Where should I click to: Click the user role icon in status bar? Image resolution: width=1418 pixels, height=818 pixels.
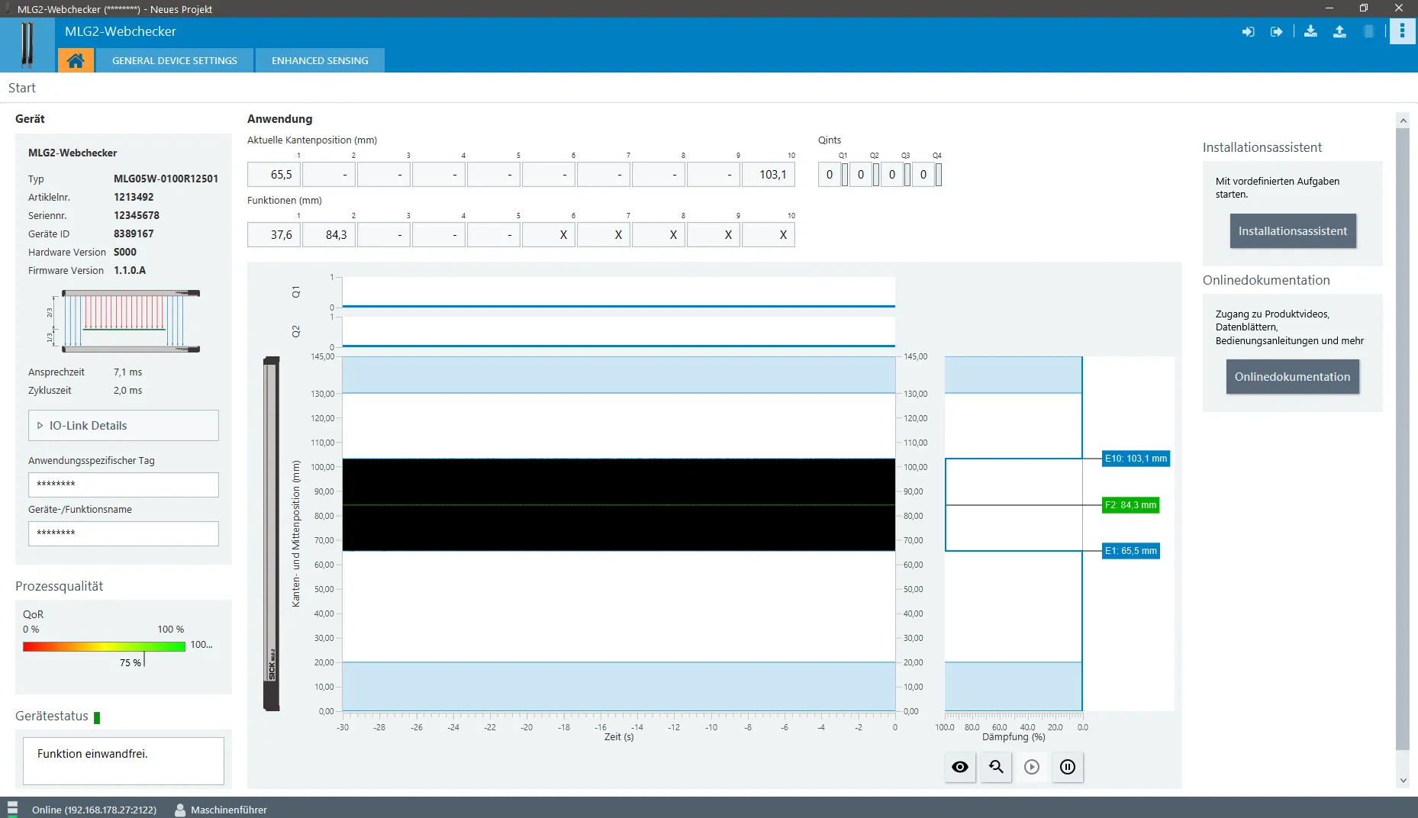click(180, 810)
